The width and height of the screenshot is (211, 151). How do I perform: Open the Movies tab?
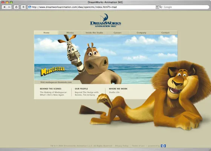click(x=70, y=32)
